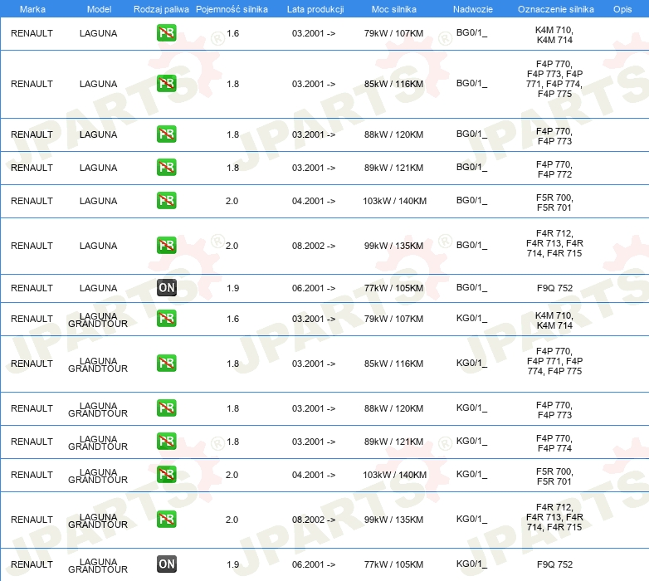
Task: Click PB icon for Laguna 2.0 99kW BG0/1_
Action: tap(166, 246)
